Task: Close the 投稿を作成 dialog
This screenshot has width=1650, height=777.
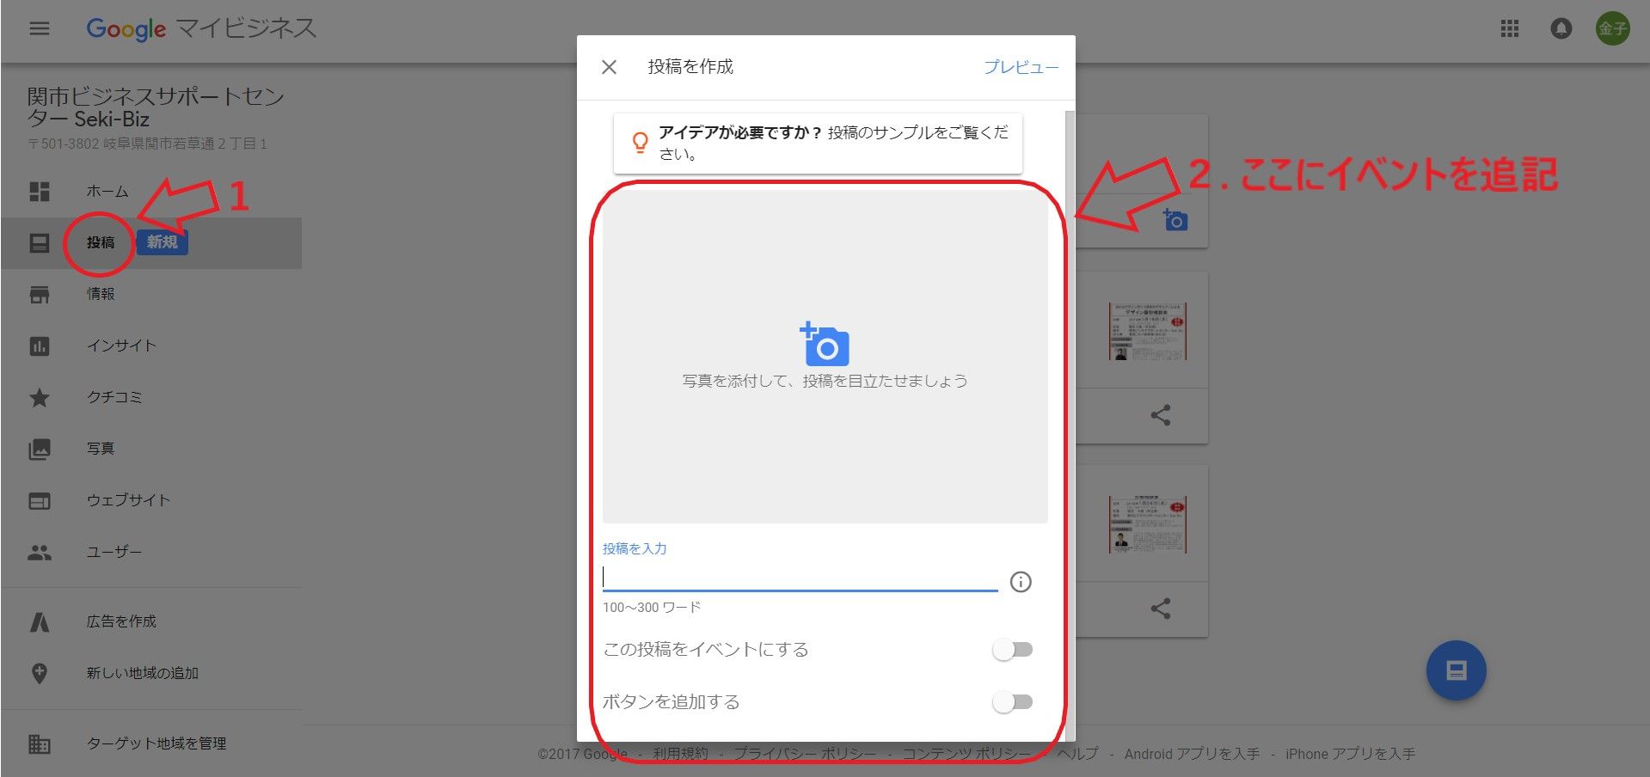Action: point(609,67)
